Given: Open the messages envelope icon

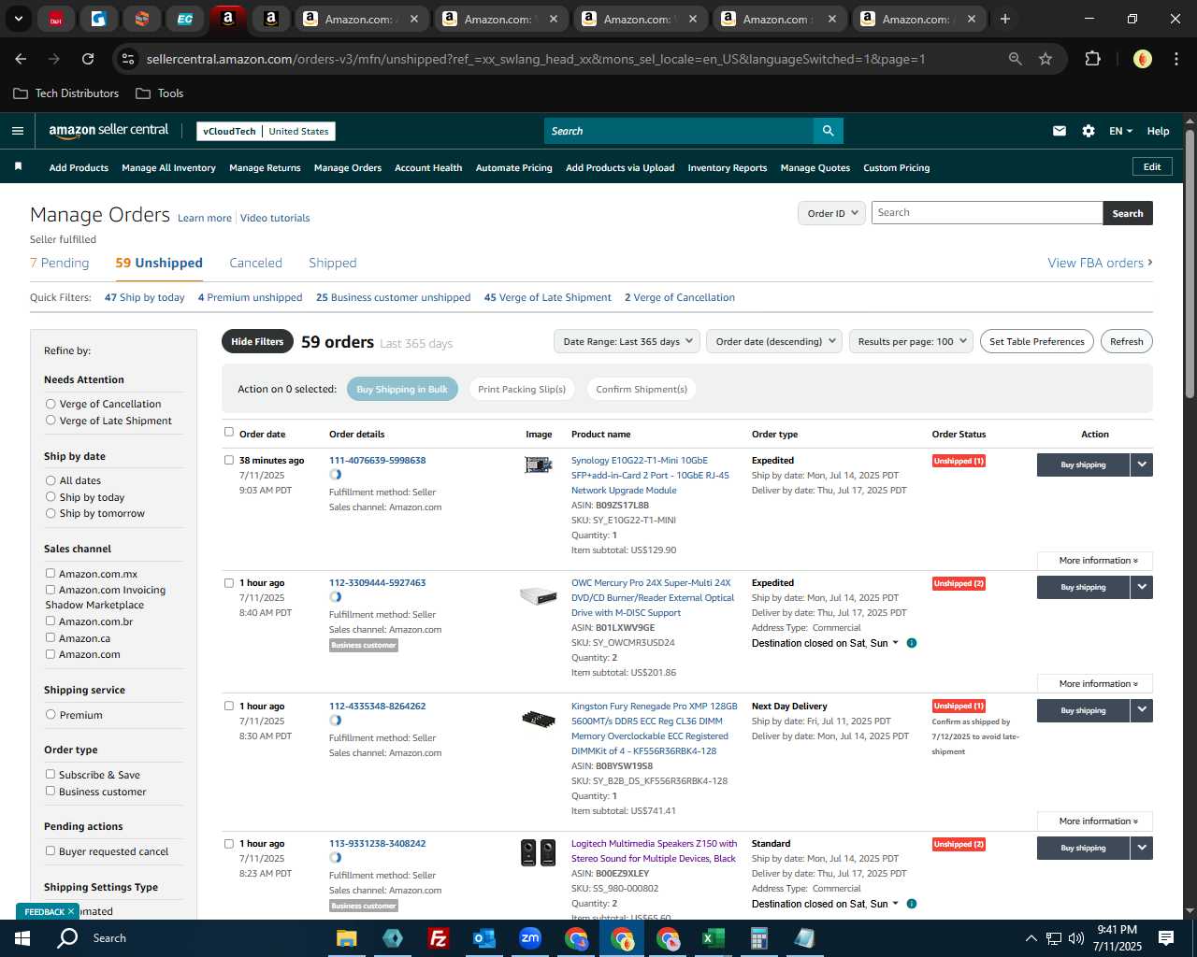Looking at the screenshot, I should tap(1060, 131).
